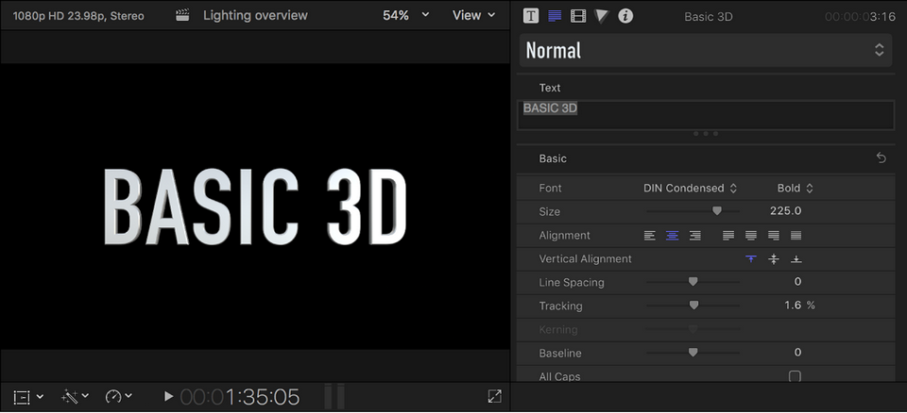The image size is (907, 413).
Task: Open the Text inspector icon
Action: 531,16
